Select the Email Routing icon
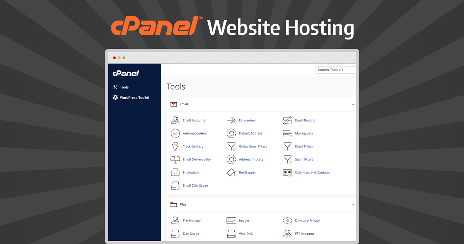This screenshot has width=464, height=244. [x=287, y=120]
